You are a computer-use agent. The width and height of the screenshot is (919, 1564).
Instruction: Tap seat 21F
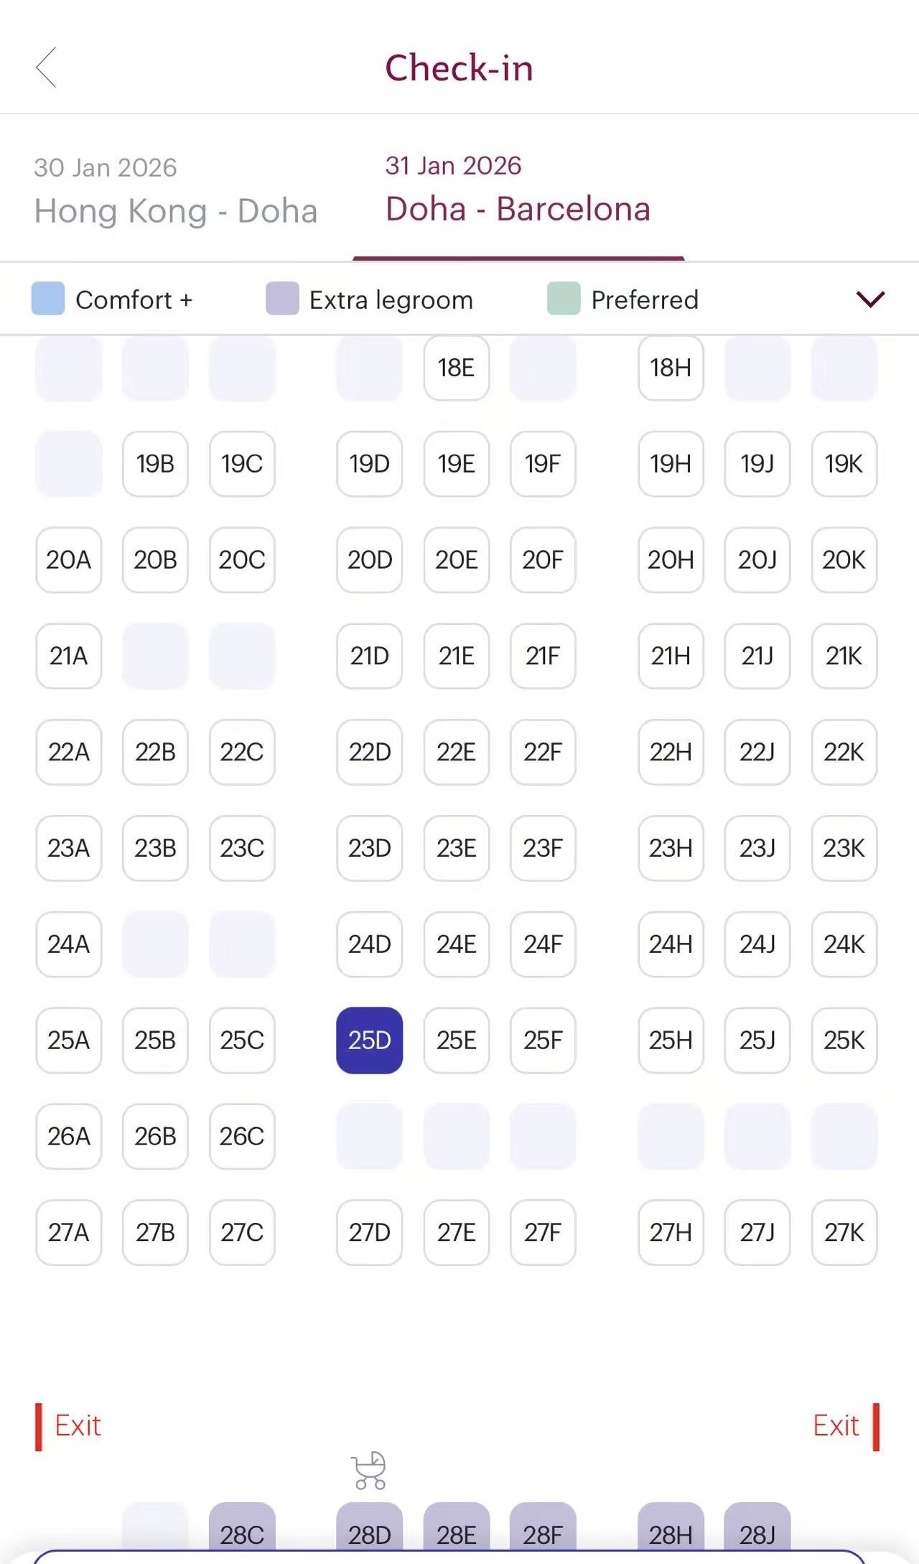[x=543, y=656]
